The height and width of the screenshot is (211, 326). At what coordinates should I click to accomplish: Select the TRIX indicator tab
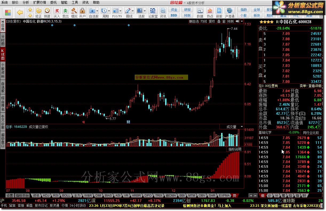(x=159, y=195)
